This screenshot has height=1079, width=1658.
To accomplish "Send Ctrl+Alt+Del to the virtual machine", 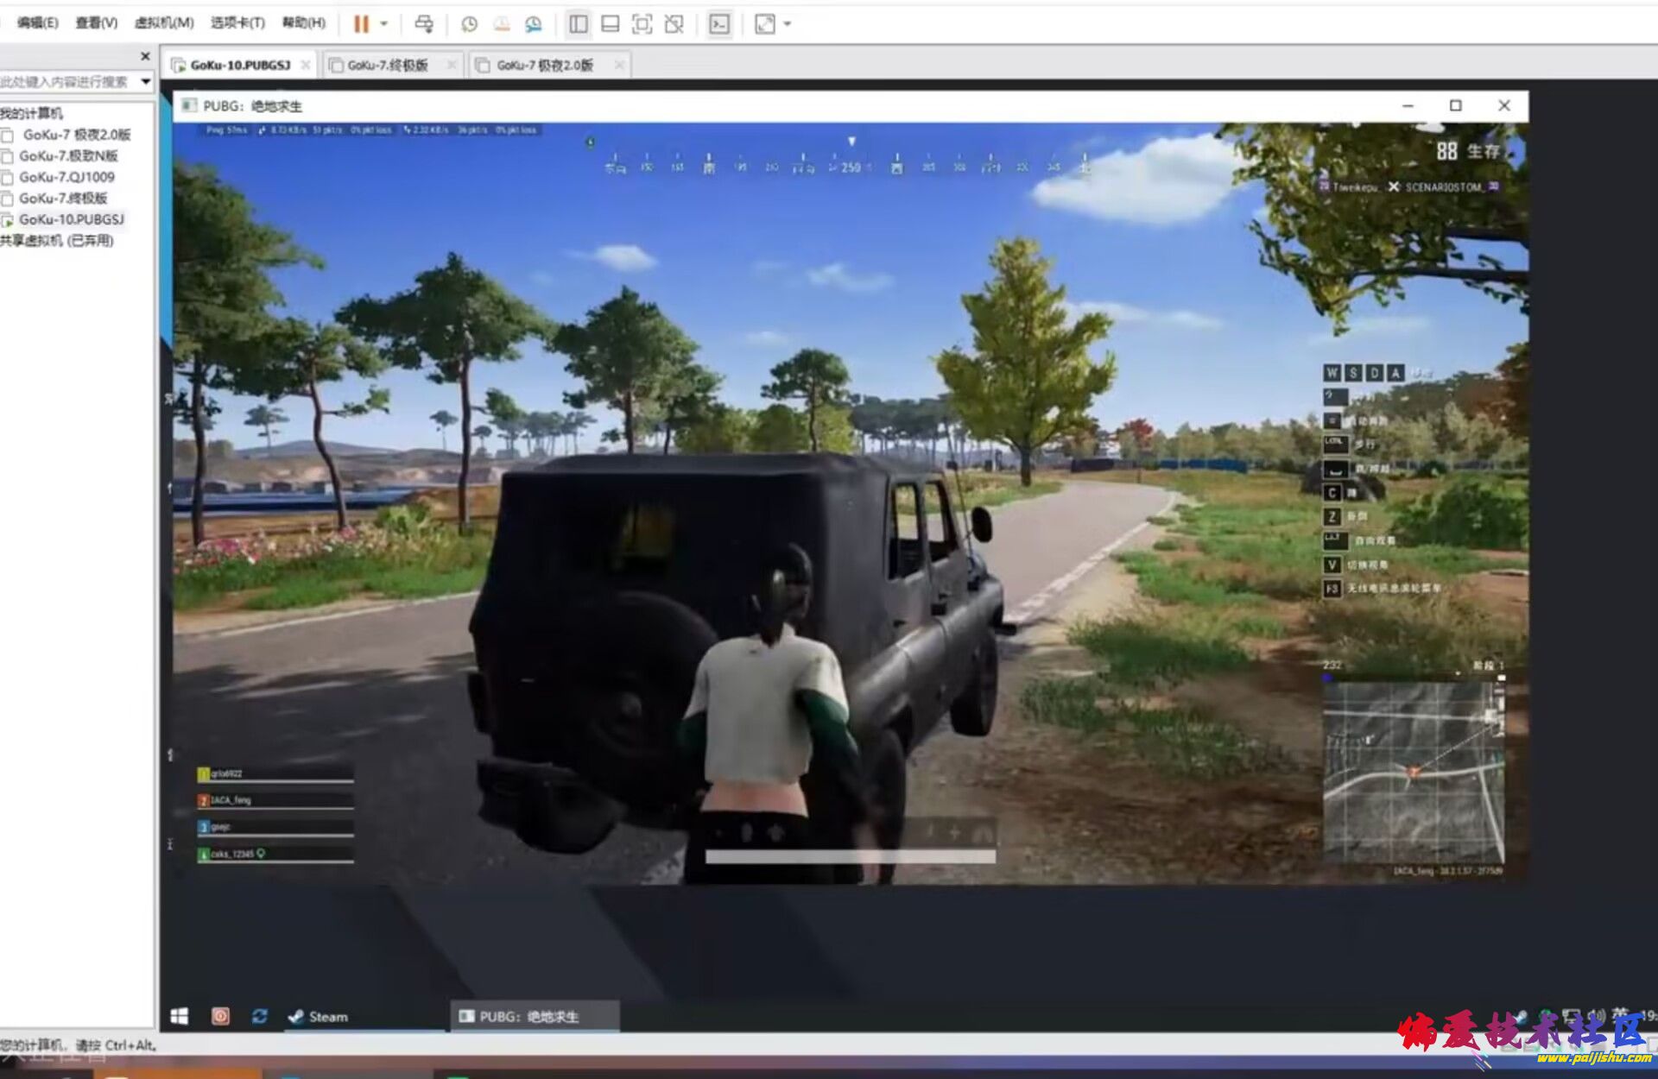I will click(424, 24).
